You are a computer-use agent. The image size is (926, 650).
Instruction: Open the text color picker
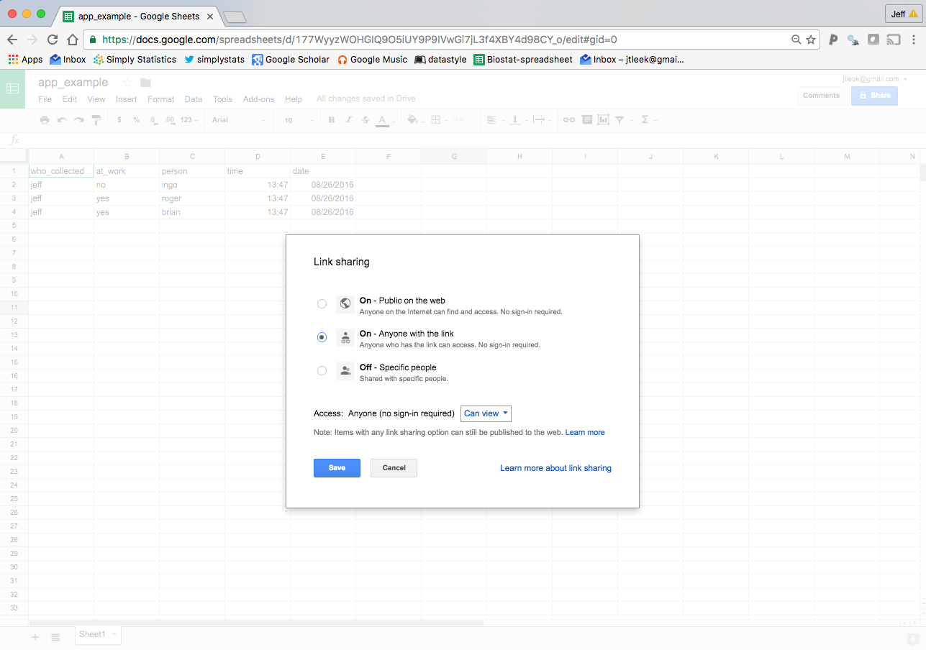(x=383, y=119)
